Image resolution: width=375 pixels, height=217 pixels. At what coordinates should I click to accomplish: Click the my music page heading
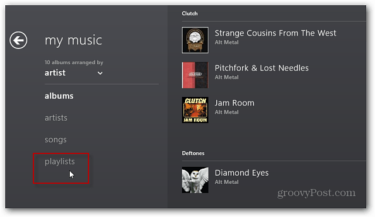[x=73, y=40]
